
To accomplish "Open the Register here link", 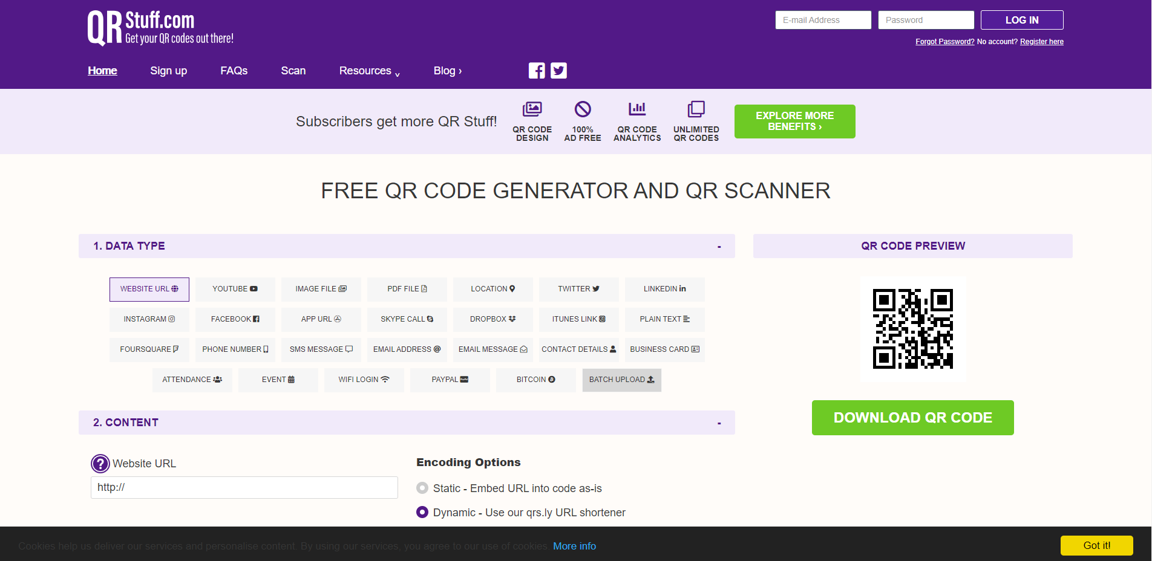I will [x=1041, y=41].
